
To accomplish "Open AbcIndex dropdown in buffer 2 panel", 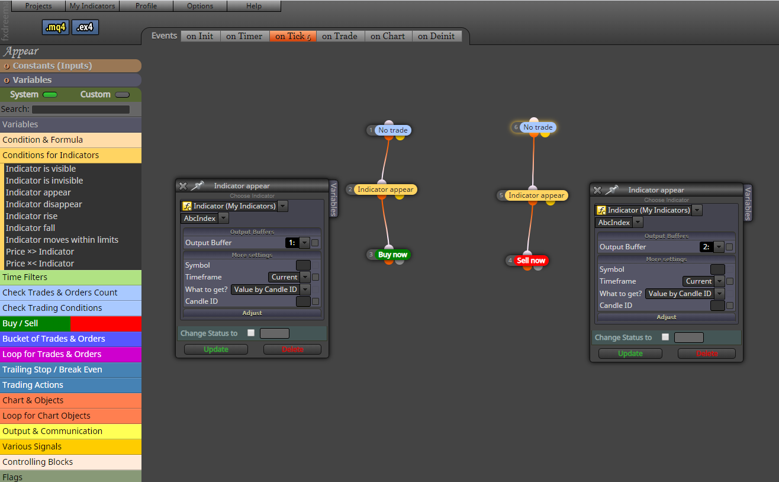I will [638, 222].
